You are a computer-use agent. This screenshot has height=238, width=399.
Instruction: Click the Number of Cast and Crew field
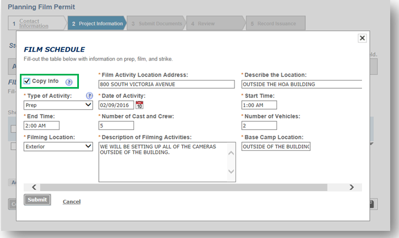(116, 126)
